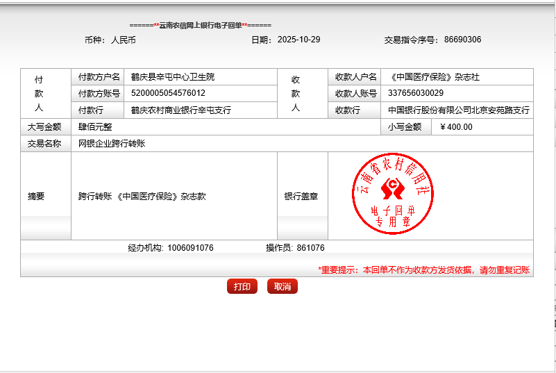Screen dimensions: 556x373
Task: Click the amount in words 肆佰元整
Action: [95, 127]
